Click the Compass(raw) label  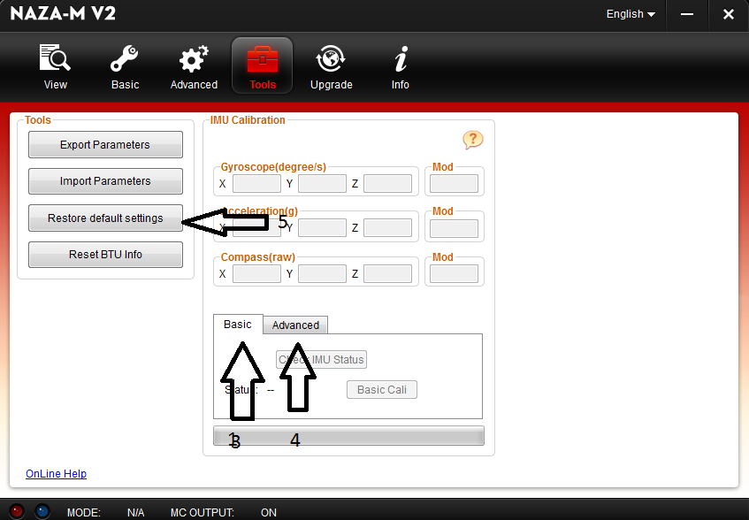258,256
